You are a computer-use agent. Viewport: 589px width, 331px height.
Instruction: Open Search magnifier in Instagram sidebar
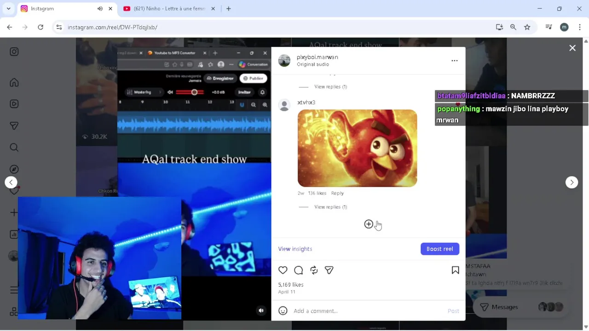[14, 148]
